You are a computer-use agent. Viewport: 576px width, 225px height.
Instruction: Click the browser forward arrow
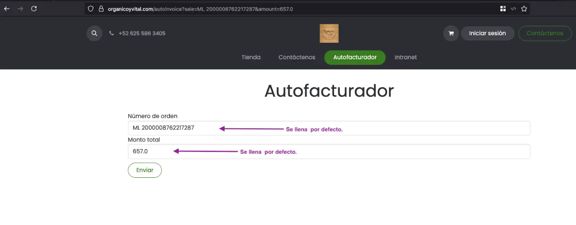point(20,8)
